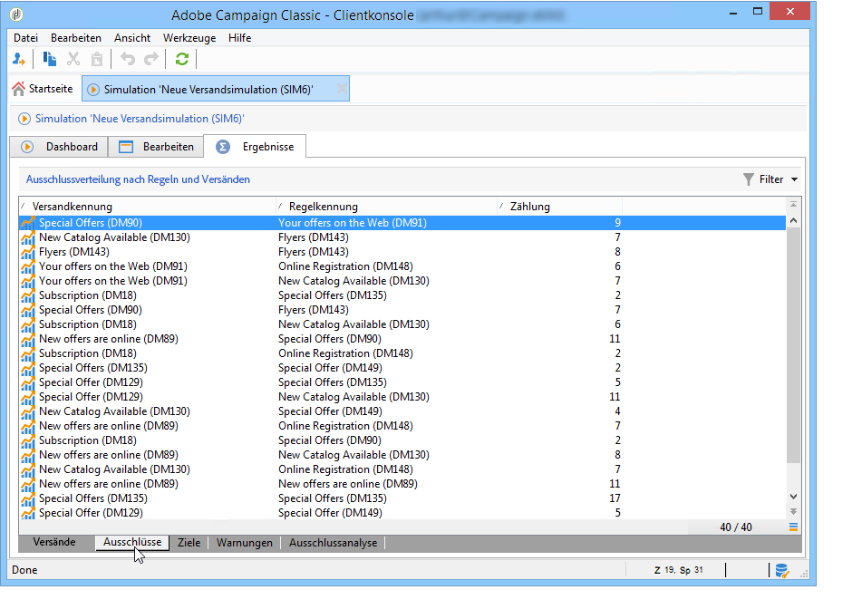The image size is (852, 609).
Task: Click the Paste clipboard icon
Action: pyautogui.click(x=97, y=59)
